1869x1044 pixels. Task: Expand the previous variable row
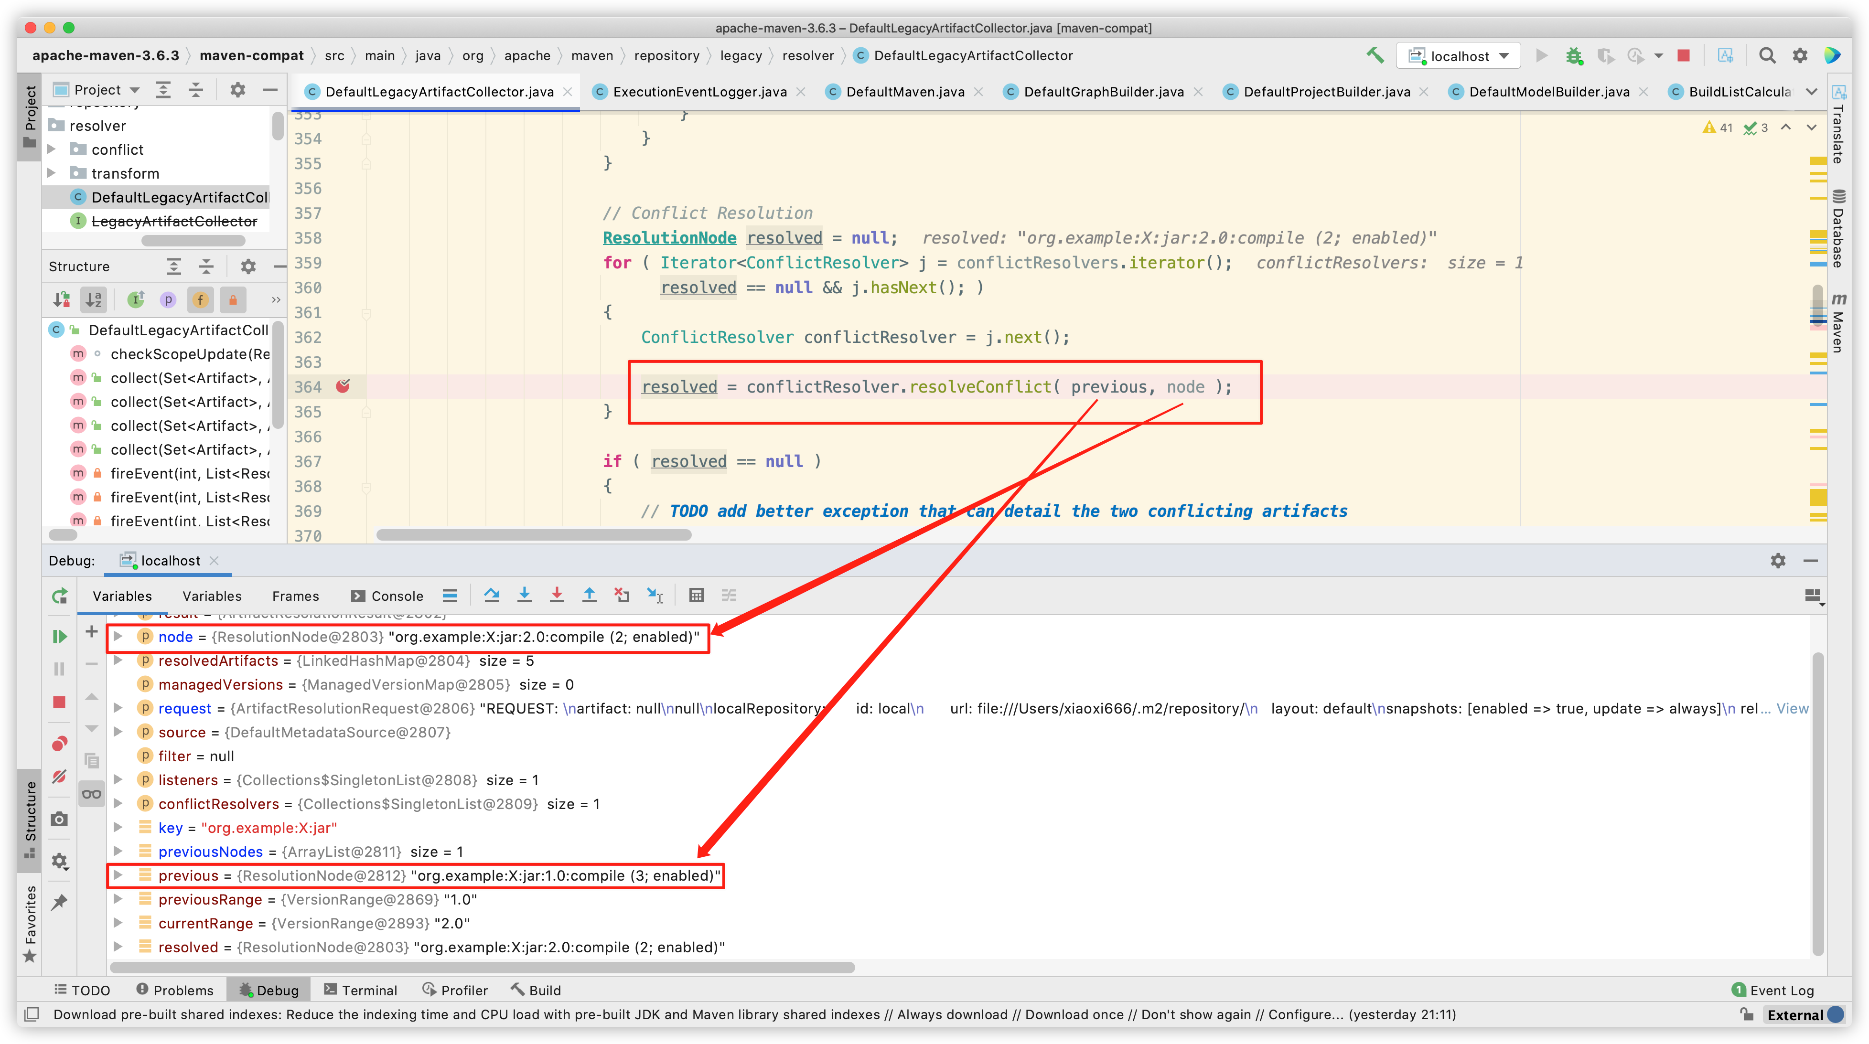(118, 875)
